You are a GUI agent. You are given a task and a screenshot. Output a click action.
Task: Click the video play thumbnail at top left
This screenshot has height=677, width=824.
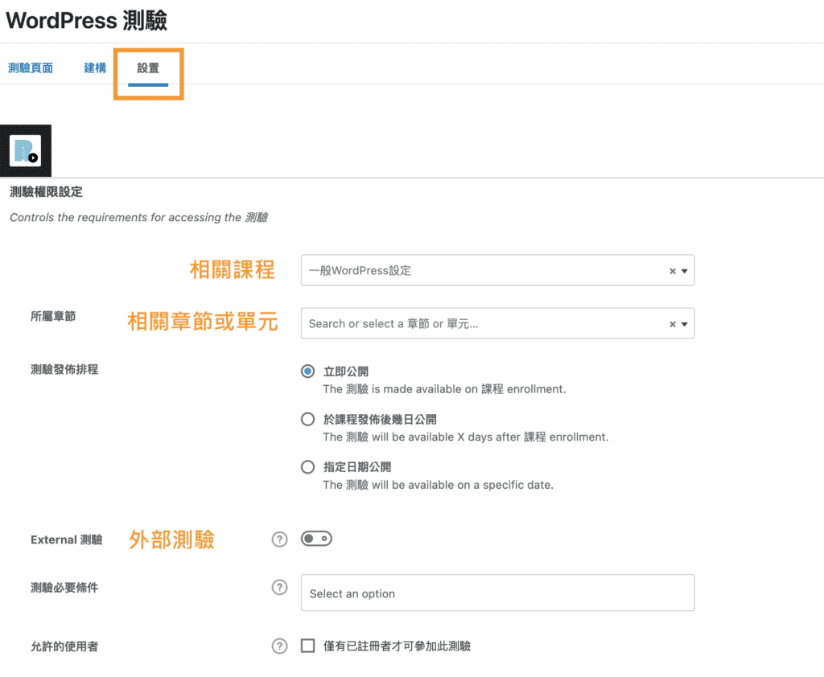coord(26,150)
